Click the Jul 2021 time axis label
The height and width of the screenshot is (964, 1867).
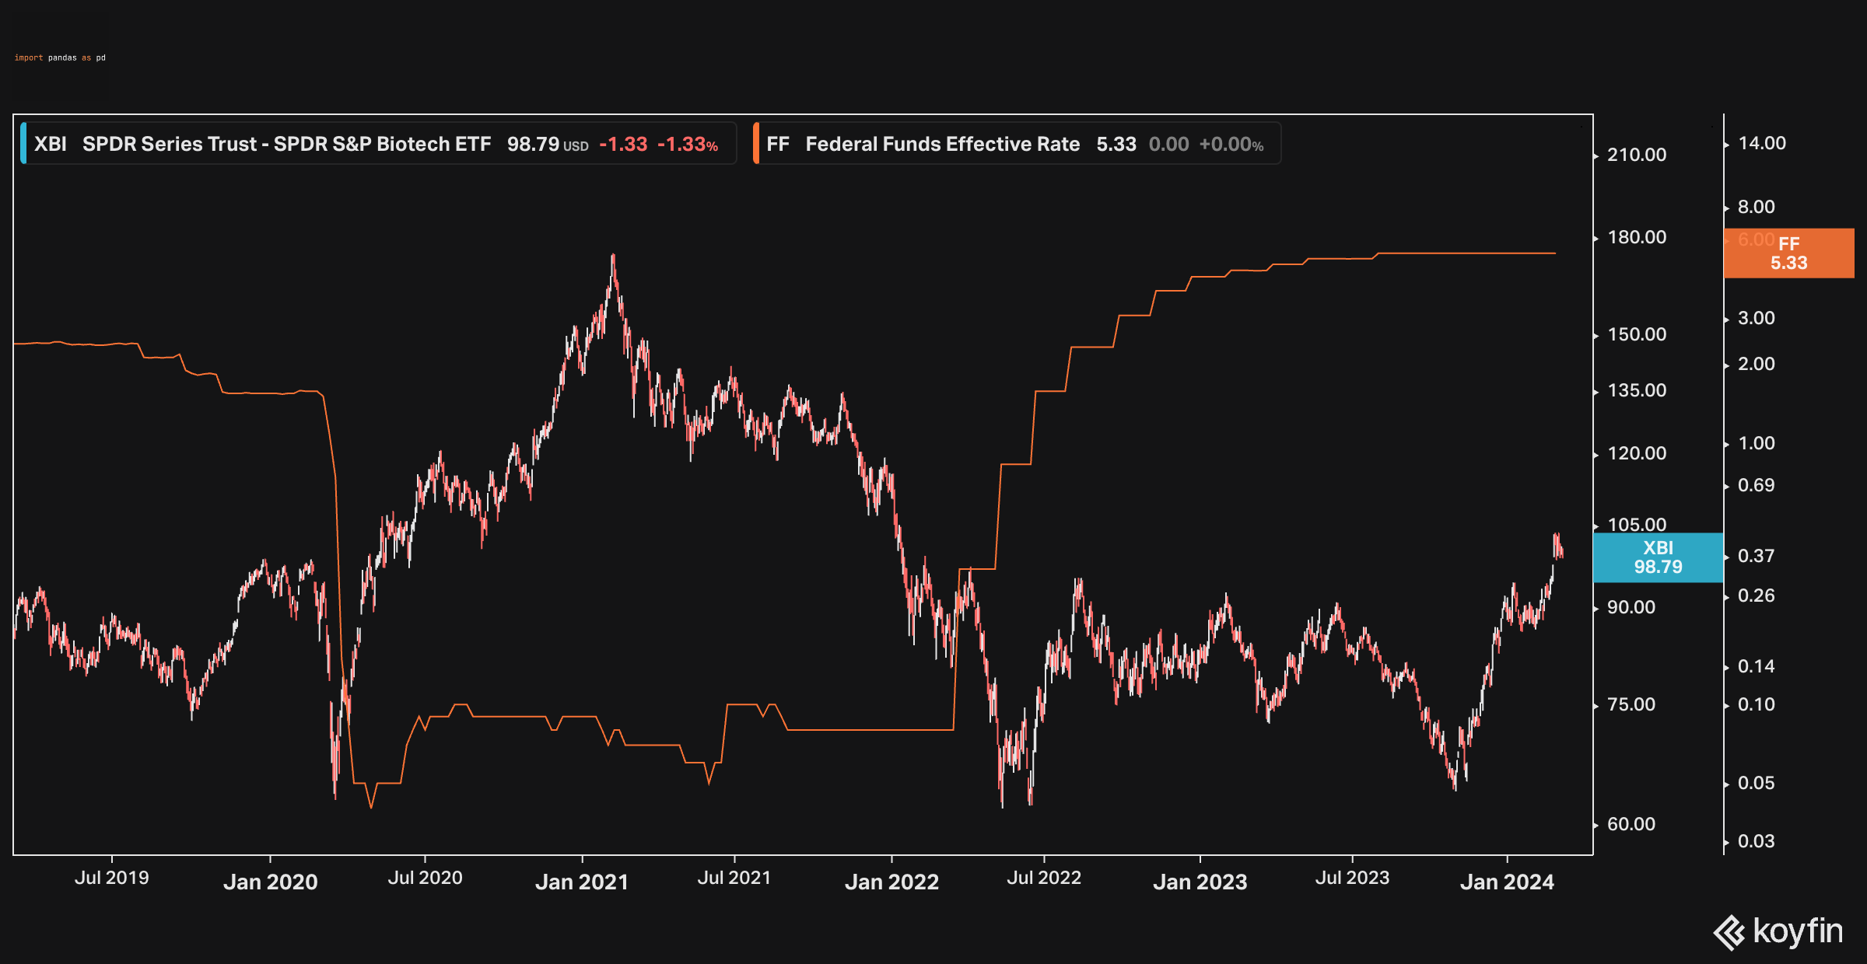point(734,878)
